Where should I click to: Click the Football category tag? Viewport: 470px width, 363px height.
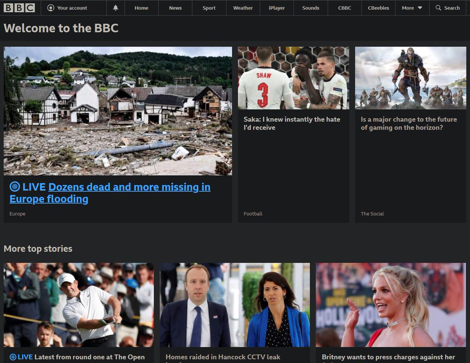click(253, 214)
